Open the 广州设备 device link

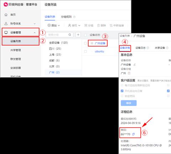pos(100,43)
